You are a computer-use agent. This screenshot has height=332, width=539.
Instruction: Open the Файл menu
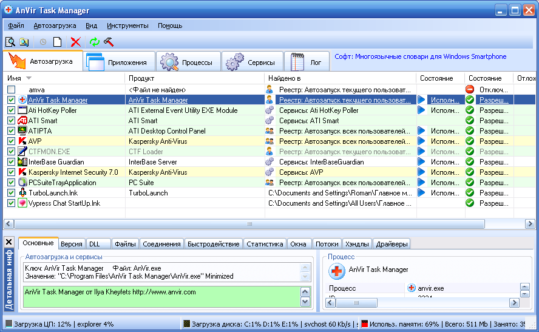click(16, 25)
